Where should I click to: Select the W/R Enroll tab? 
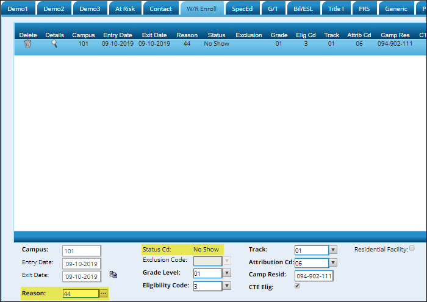click(202, 9)
